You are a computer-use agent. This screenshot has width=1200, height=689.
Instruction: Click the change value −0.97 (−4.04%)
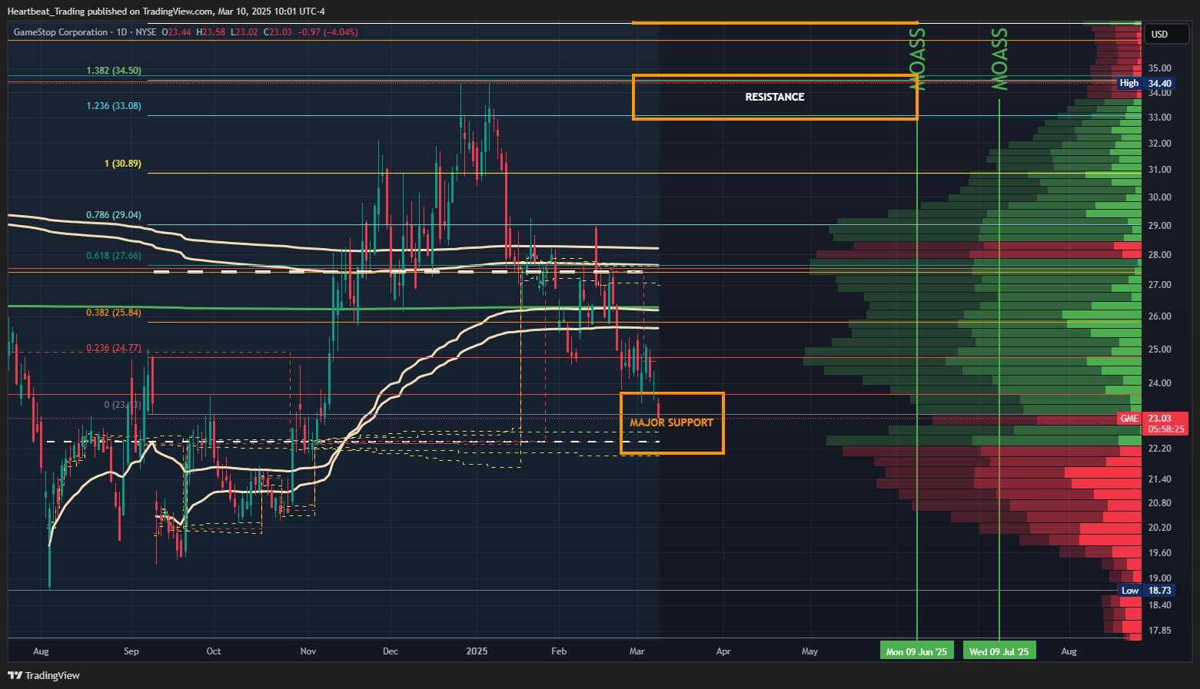pos(327,32)
